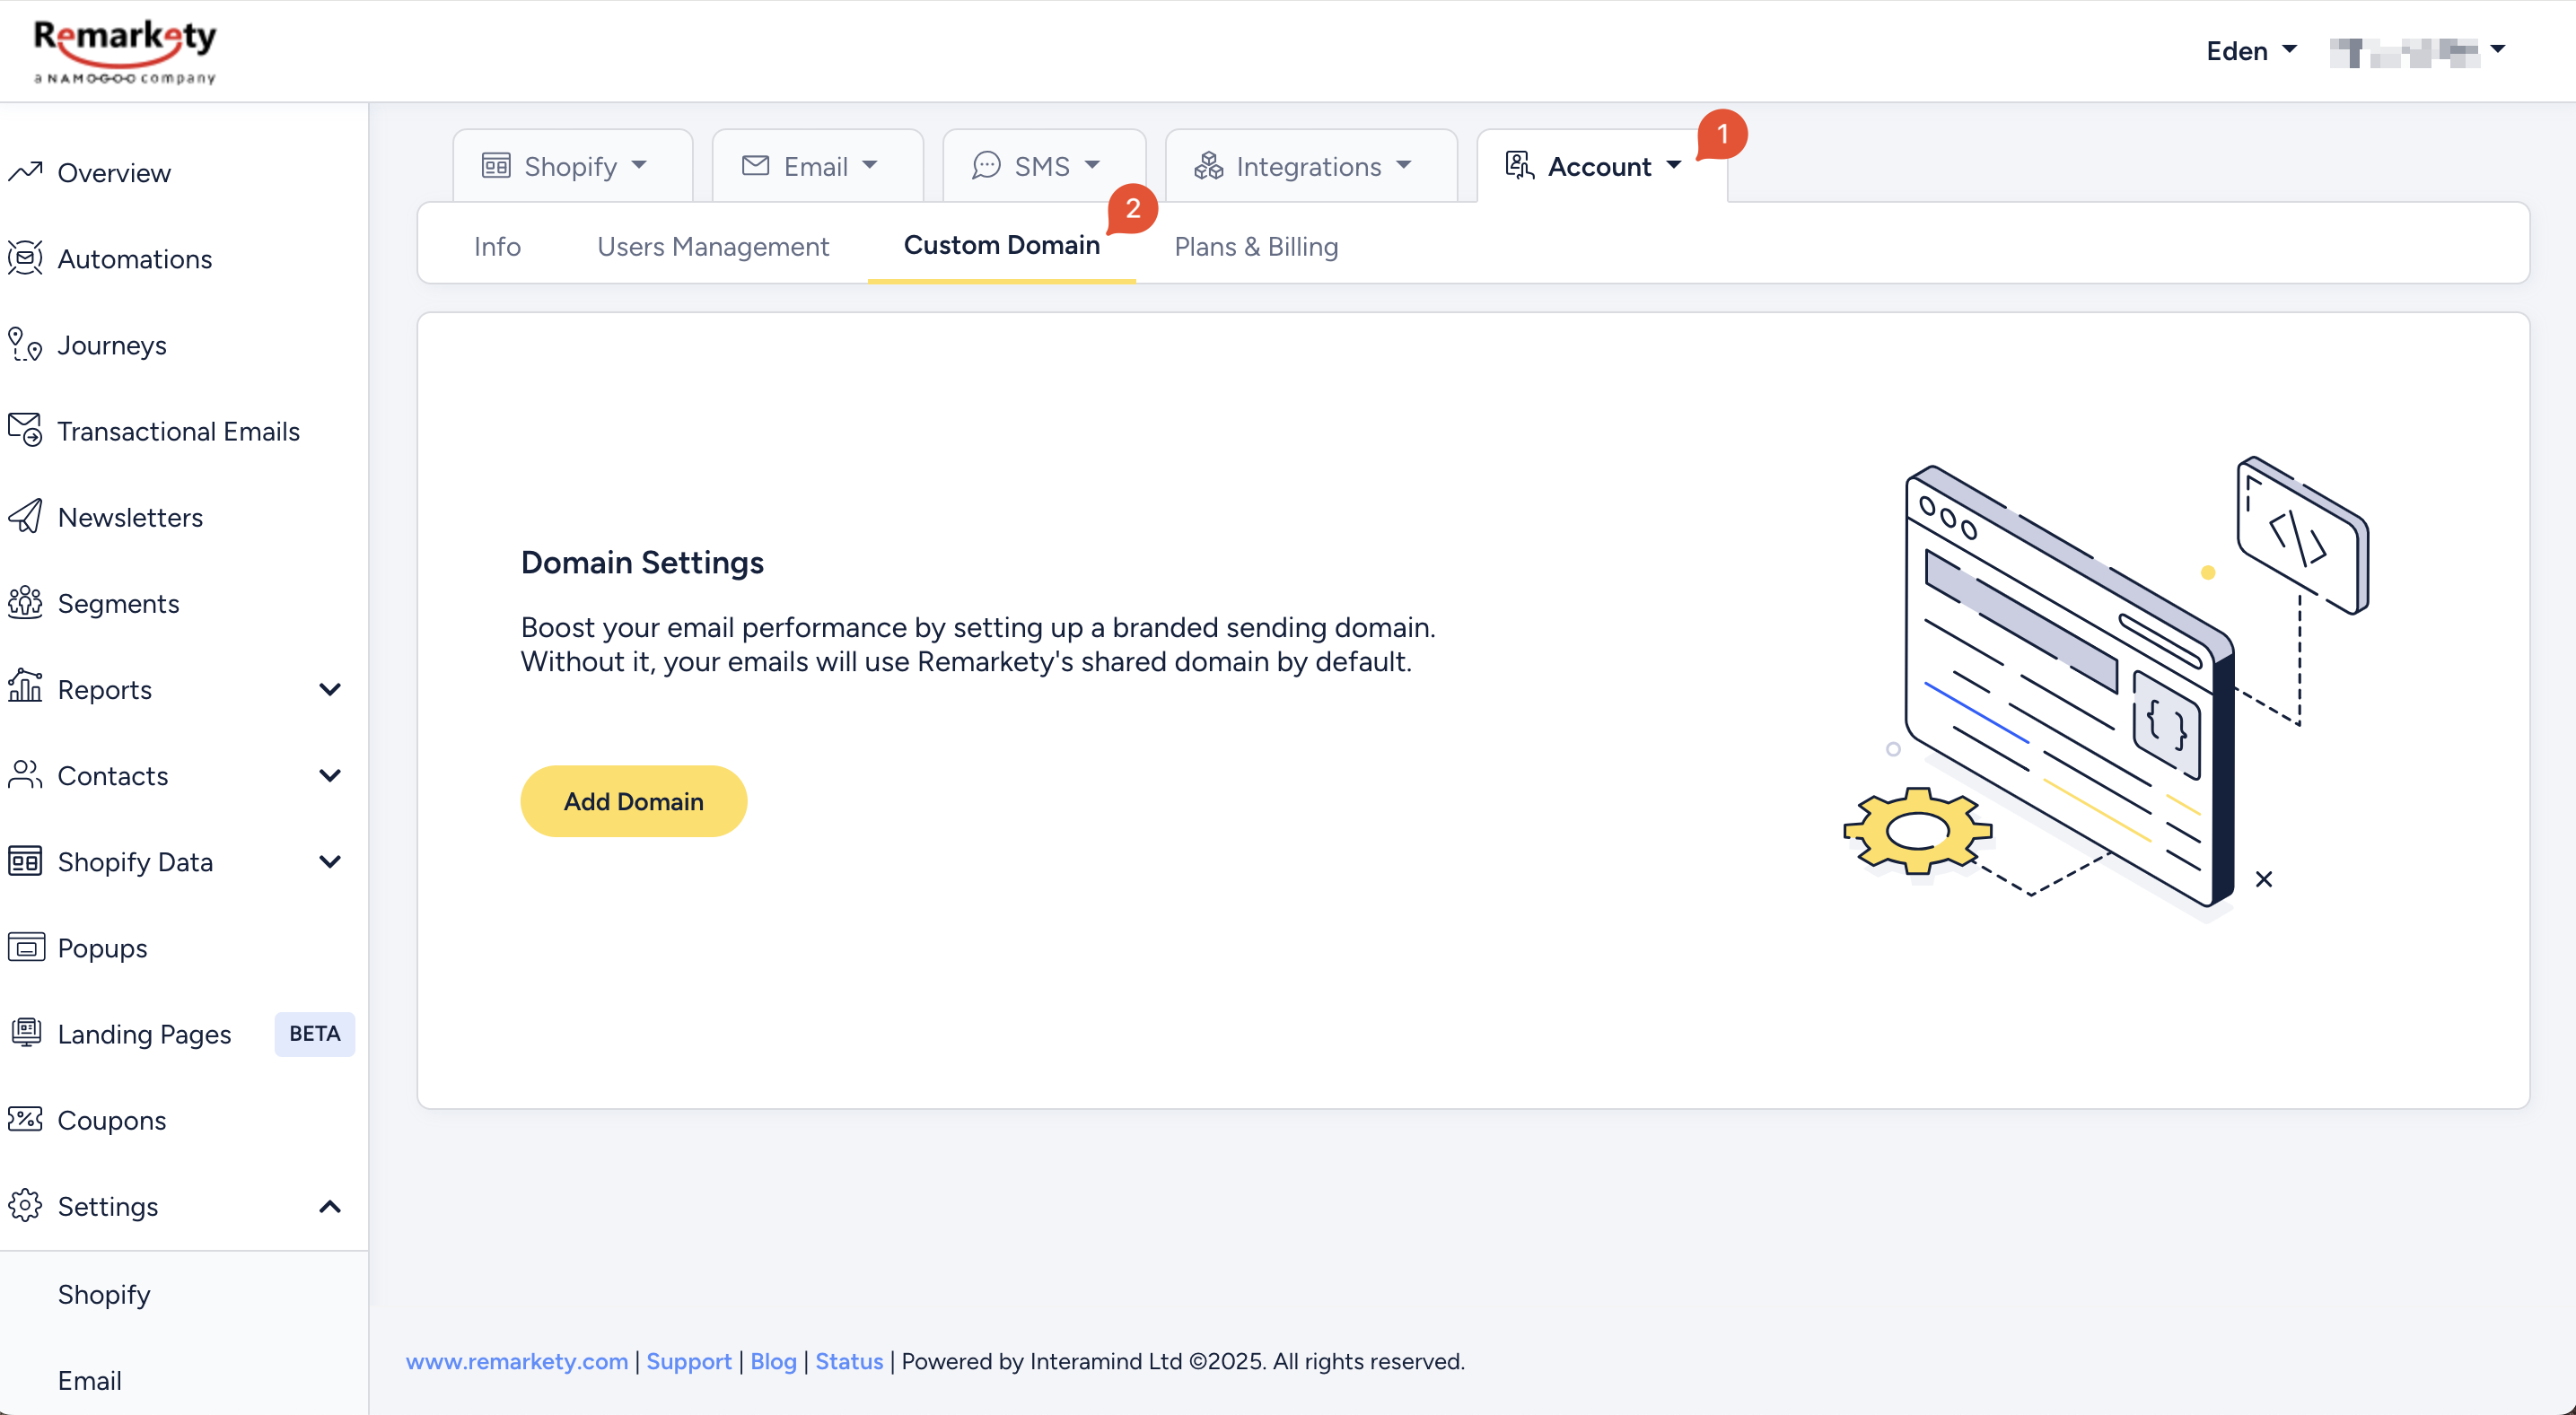
Task: Open Newsletters from the sidebar
Action: click(130, 516)
